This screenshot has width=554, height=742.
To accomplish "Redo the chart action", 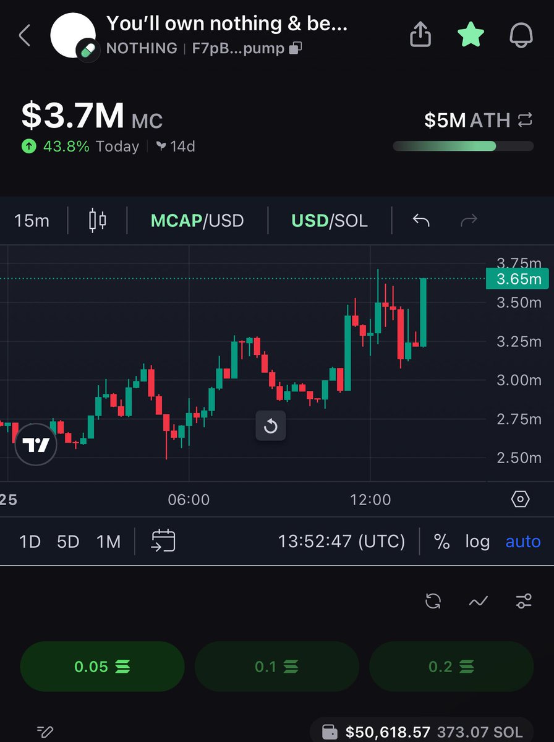I will click(469, 220).
